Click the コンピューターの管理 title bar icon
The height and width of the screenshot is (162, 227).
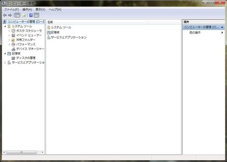point(4,3)
